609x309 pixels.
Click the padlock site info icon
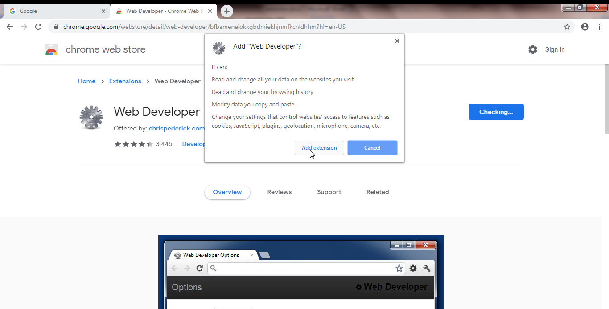(56, 27)
